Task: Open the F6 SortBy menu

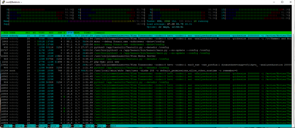Action: click(x=65, y=126)
